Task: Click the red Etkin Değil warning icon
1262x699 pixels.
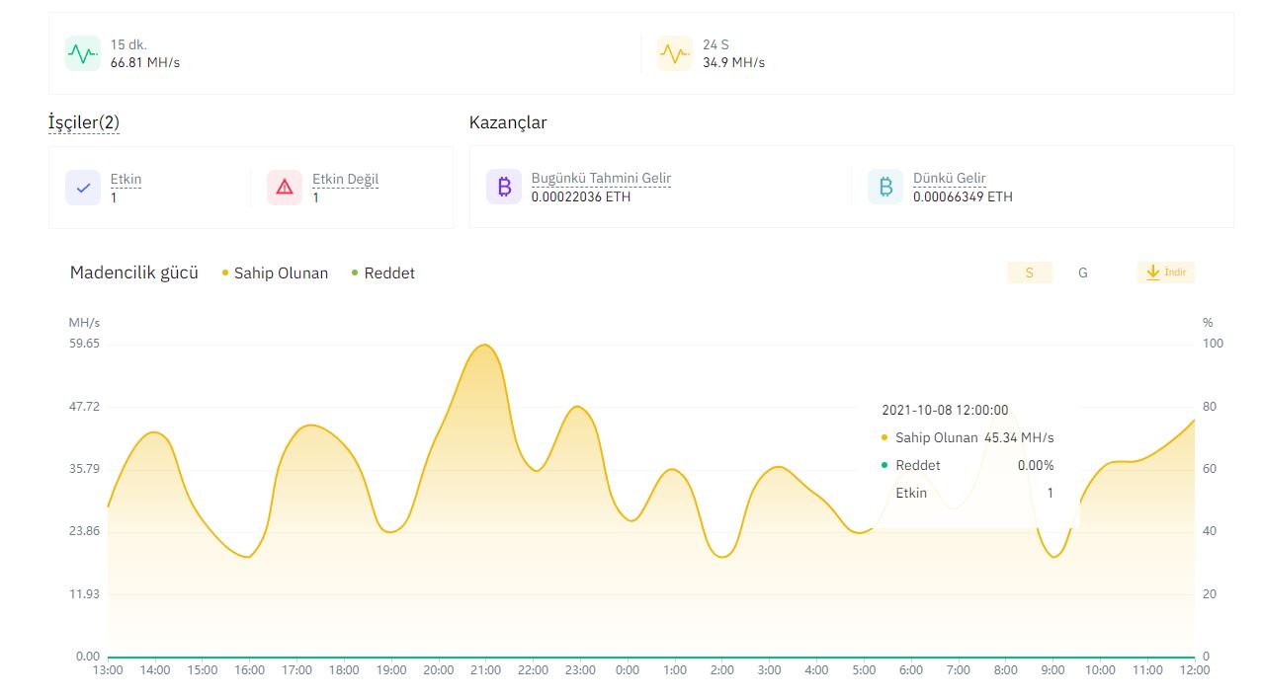Action: point(285,188)
